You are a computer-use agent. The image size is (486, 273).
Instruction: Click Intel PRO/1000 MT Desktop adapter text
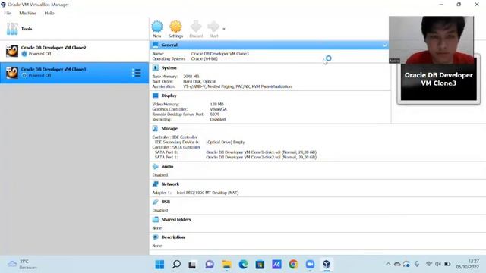pos(207,193)
